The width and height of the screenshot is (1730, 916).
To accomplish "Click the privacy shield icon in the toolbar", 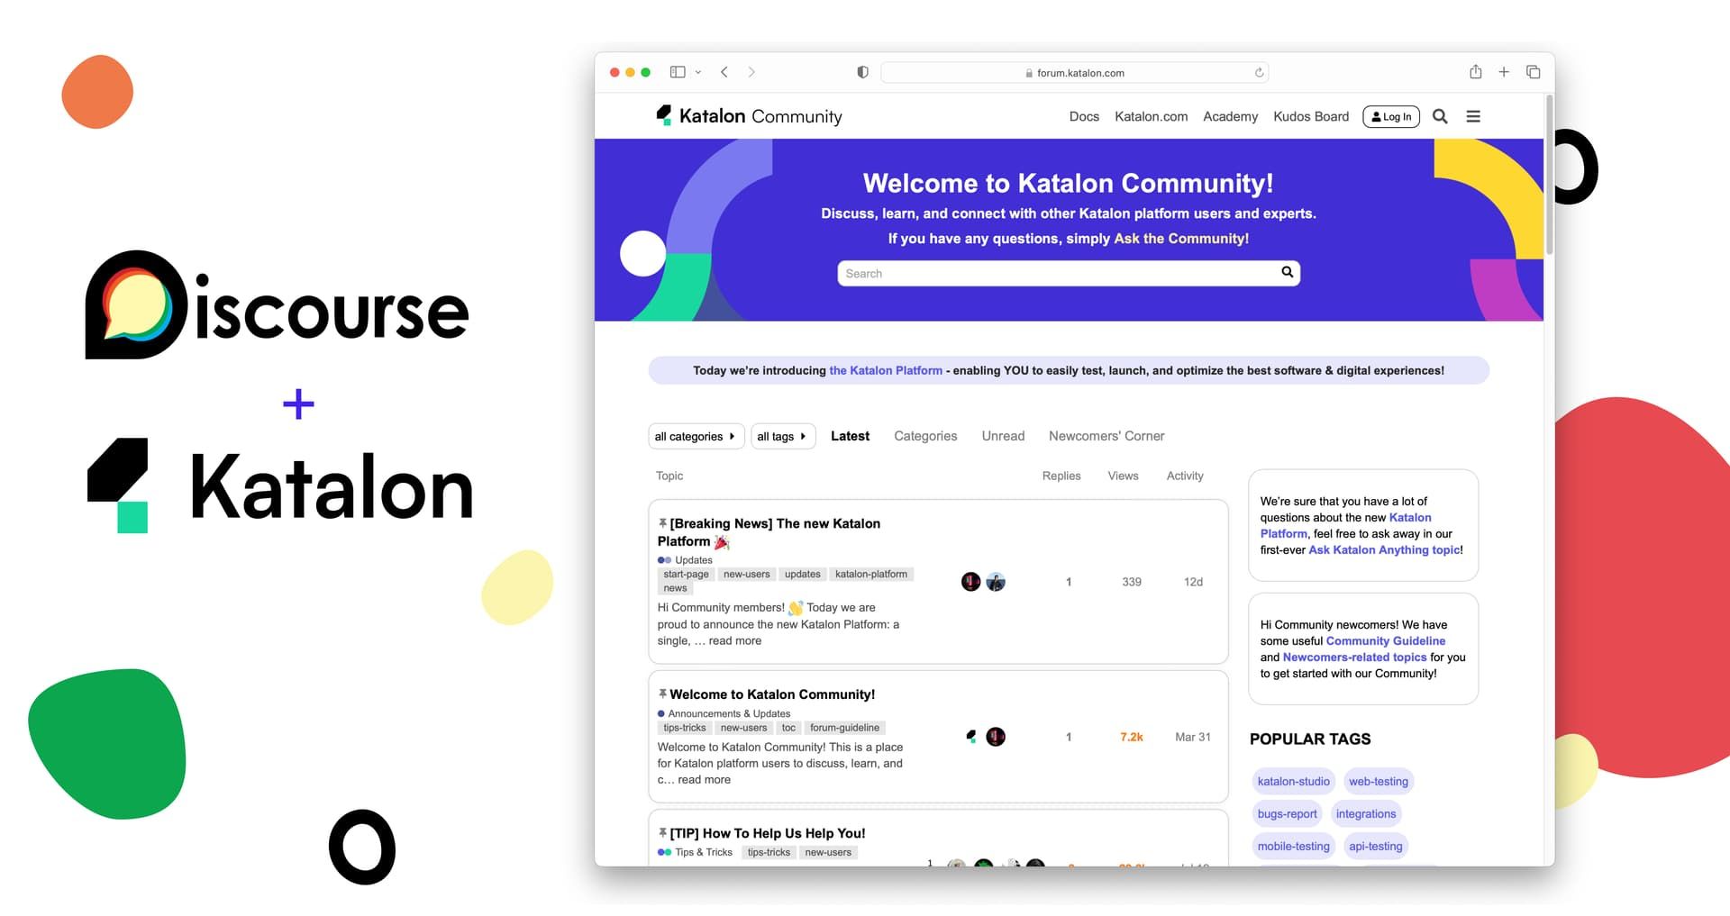I will click(x=862, y=71).
